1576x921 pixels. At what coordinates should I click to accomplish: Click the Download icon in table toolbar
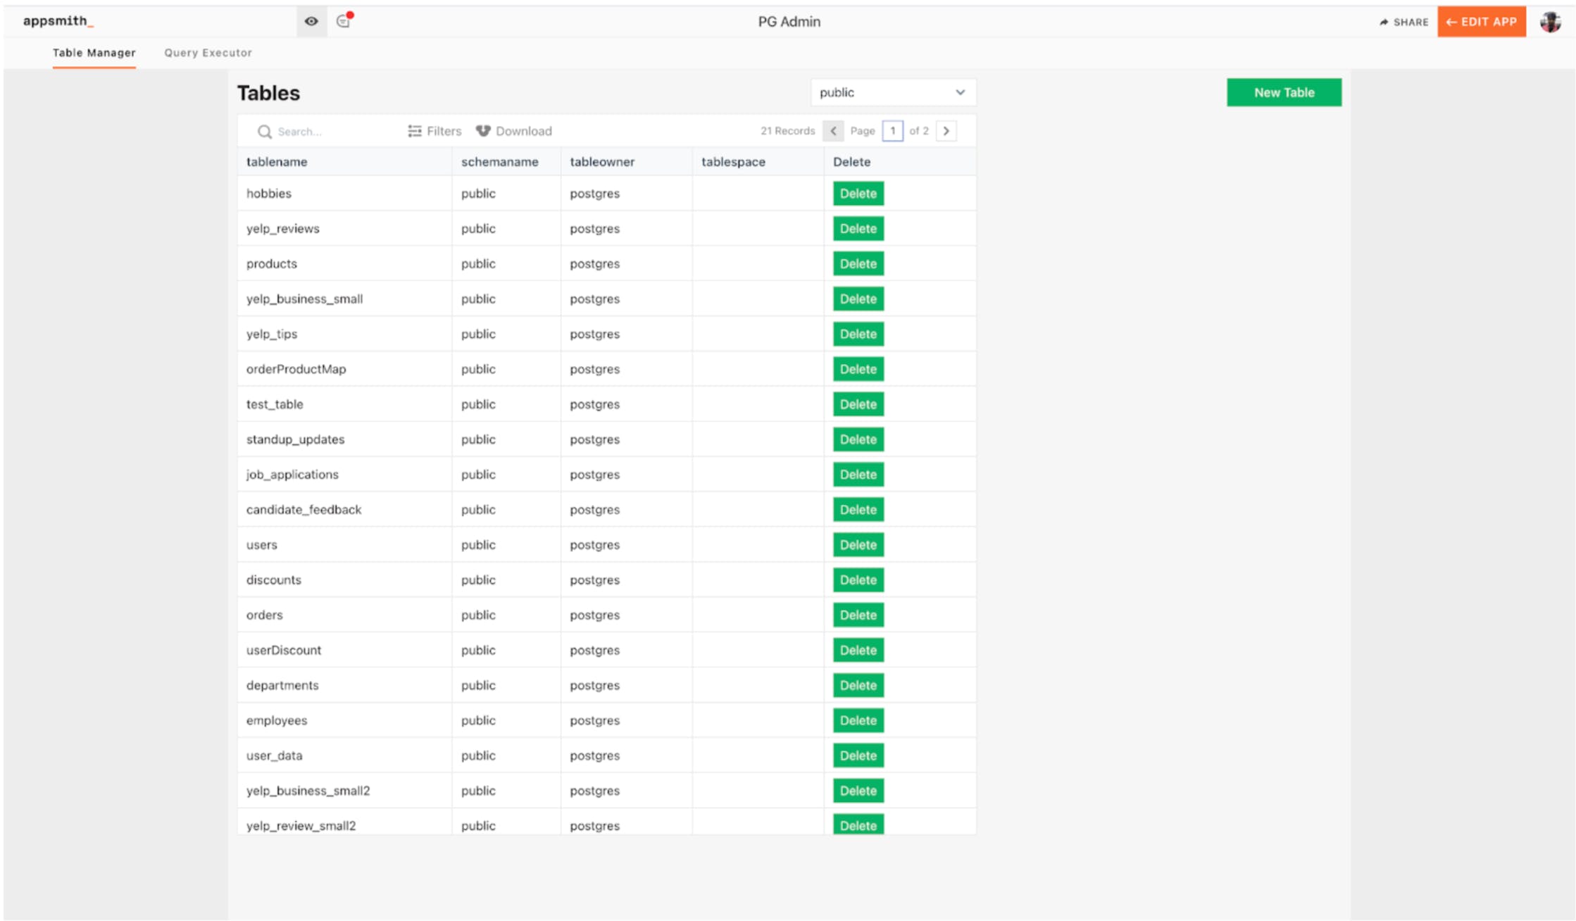click(x=483, y=131)
